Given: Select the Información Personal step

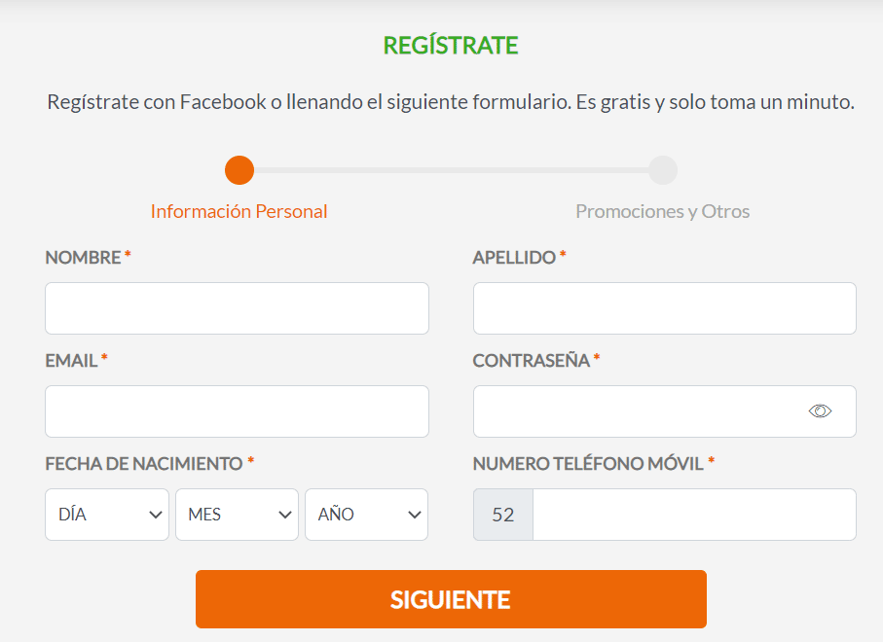Looking at the screenshot, I should click(239, 211).
